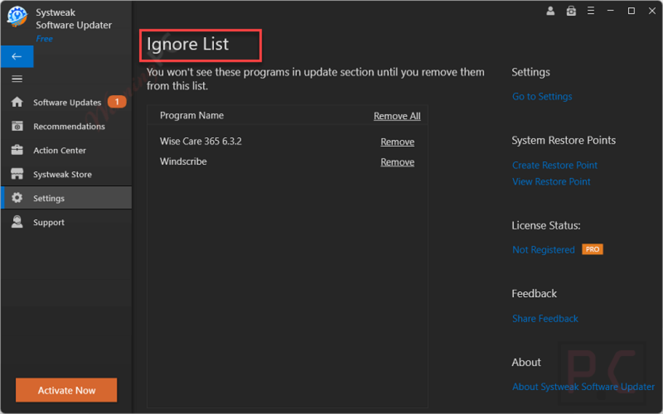Open Action Center section
Screen dimensions: 663x414
(x=66, y=150)
